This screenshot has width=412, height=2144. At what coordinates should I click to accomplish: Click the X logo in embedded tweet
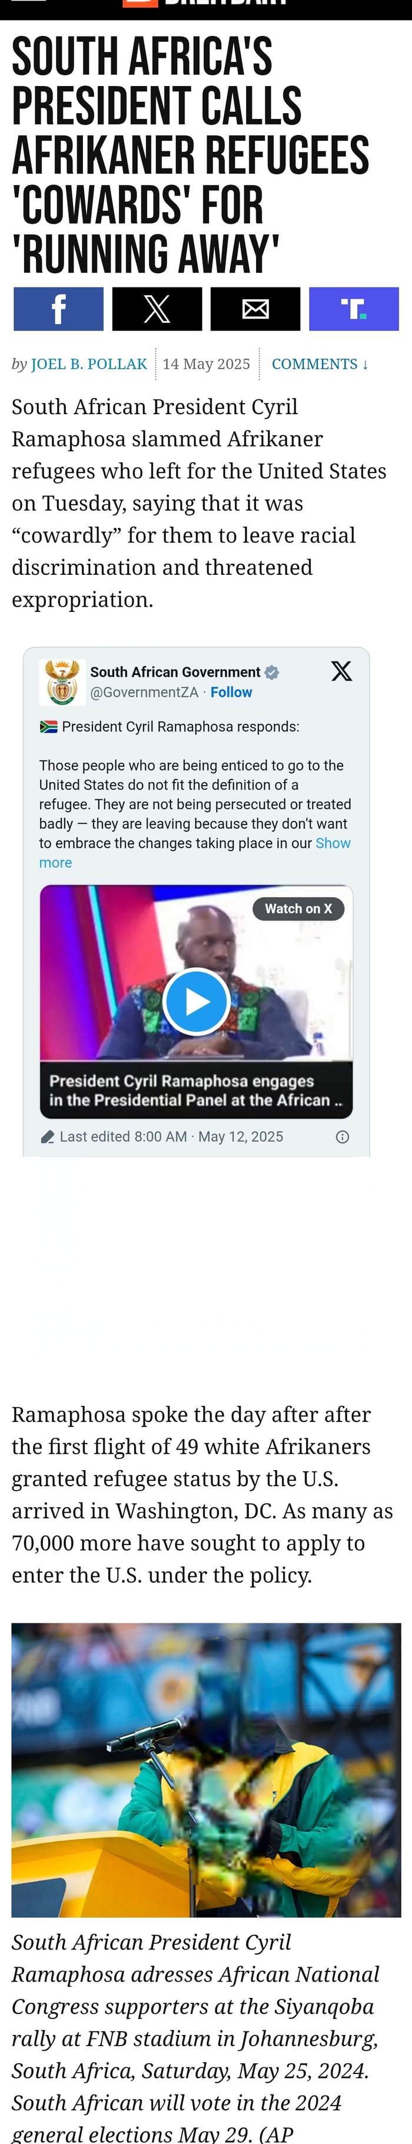click(341, 671)
